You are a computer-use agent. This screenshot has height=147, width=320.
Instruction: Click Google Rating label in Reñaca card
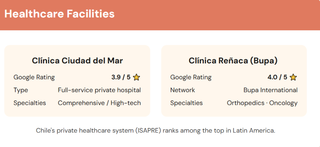(x=191, y=77)
